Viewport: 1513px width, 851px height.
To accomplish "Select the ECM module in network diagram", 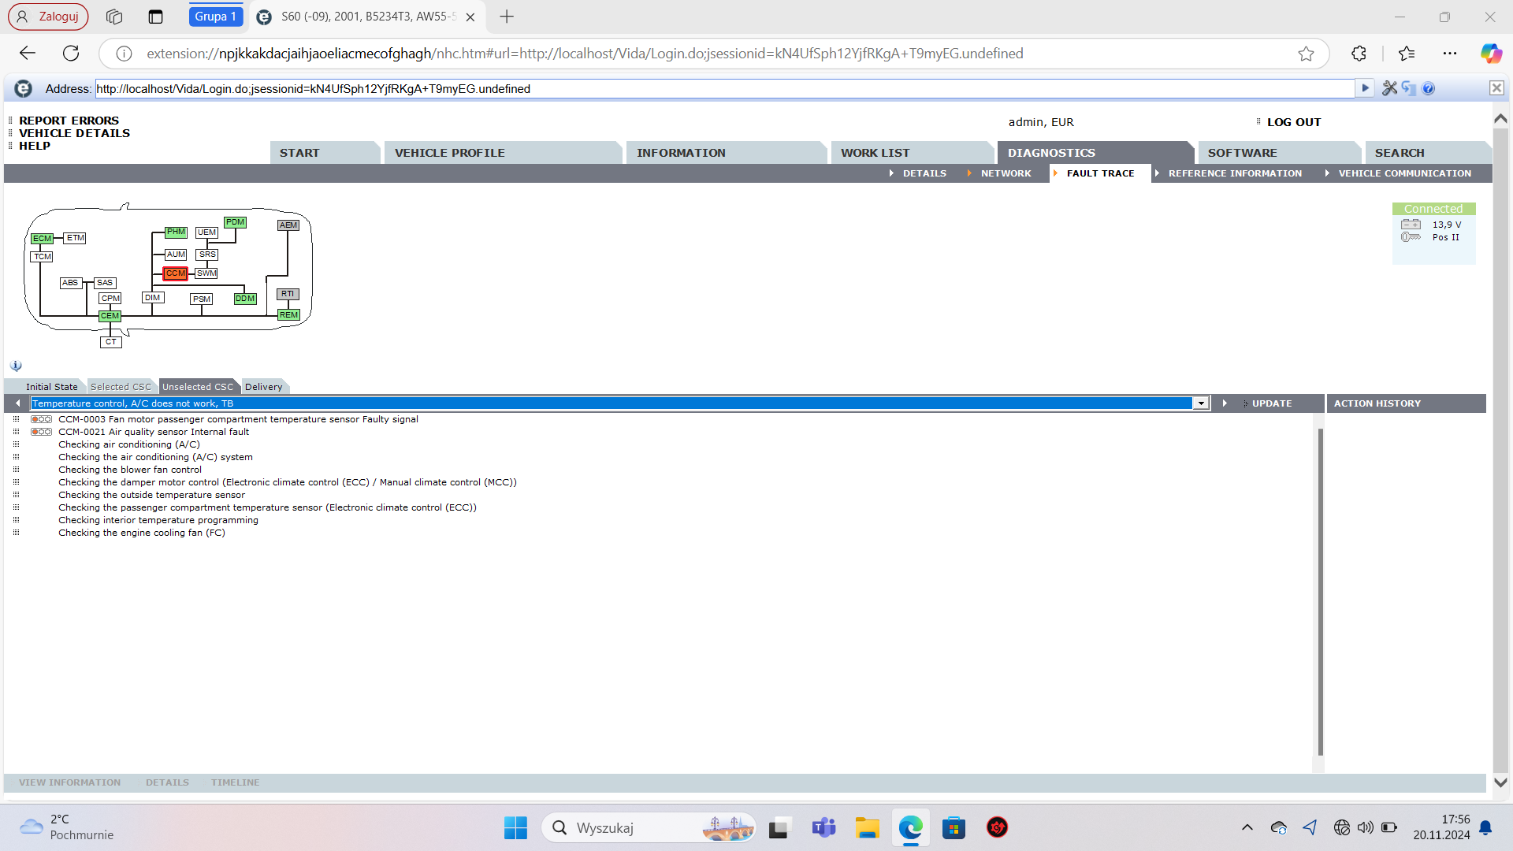I will tap(42, 239).
